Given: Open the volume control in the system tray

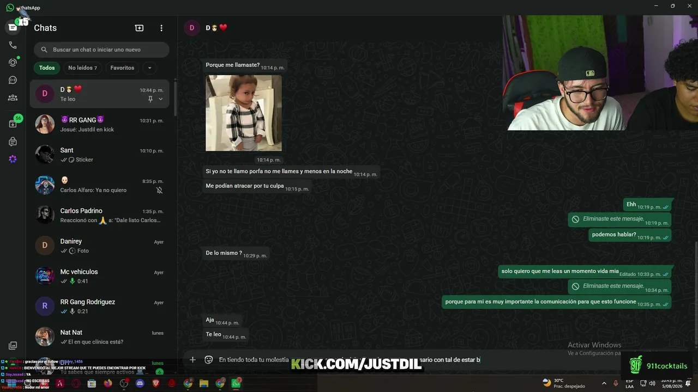Looking at the screenshot, I should pyautogui.click(x=652, y=383).
